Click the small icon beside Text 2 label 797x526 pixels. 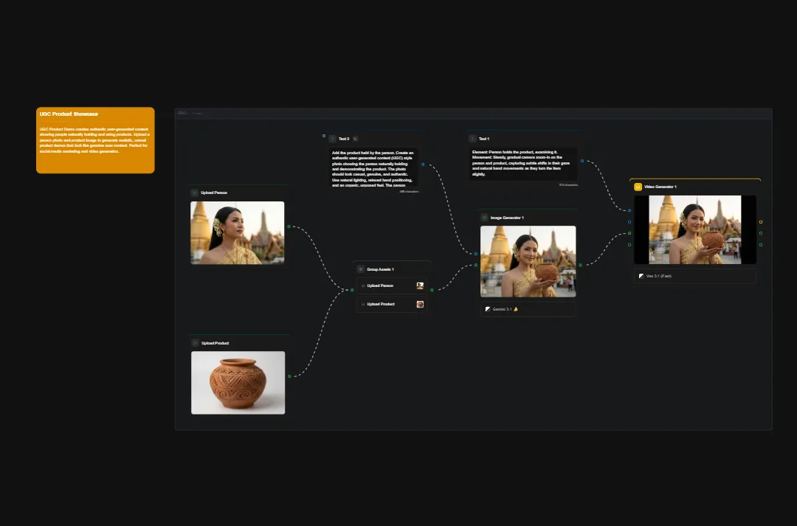point(355,139)
